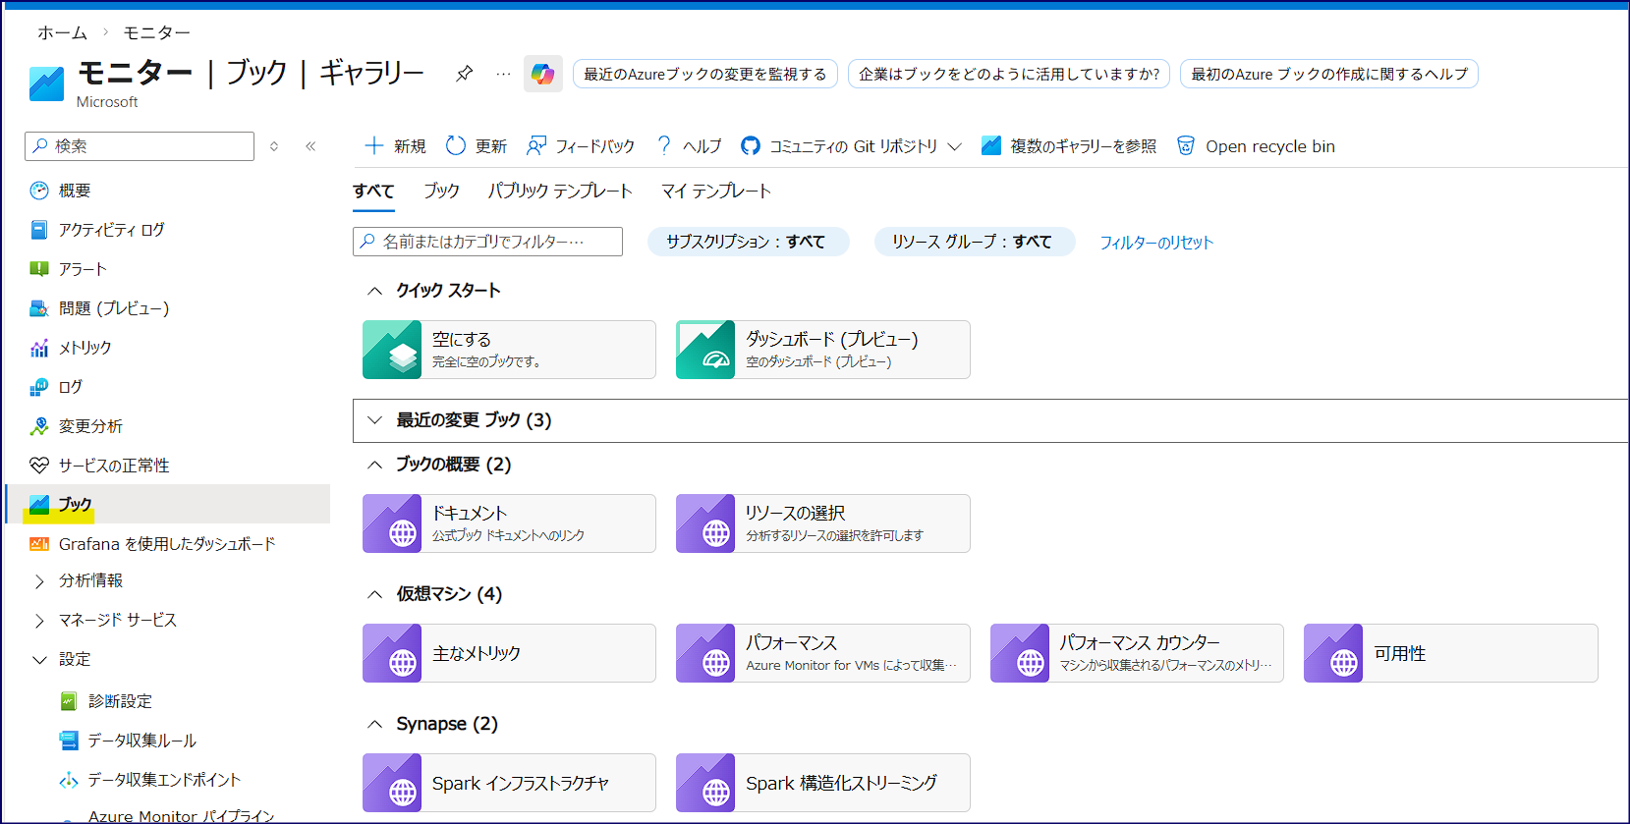The image size is (1630, 824).
Task: Collapse the Synapse (2) section
Action: [374, 724]
